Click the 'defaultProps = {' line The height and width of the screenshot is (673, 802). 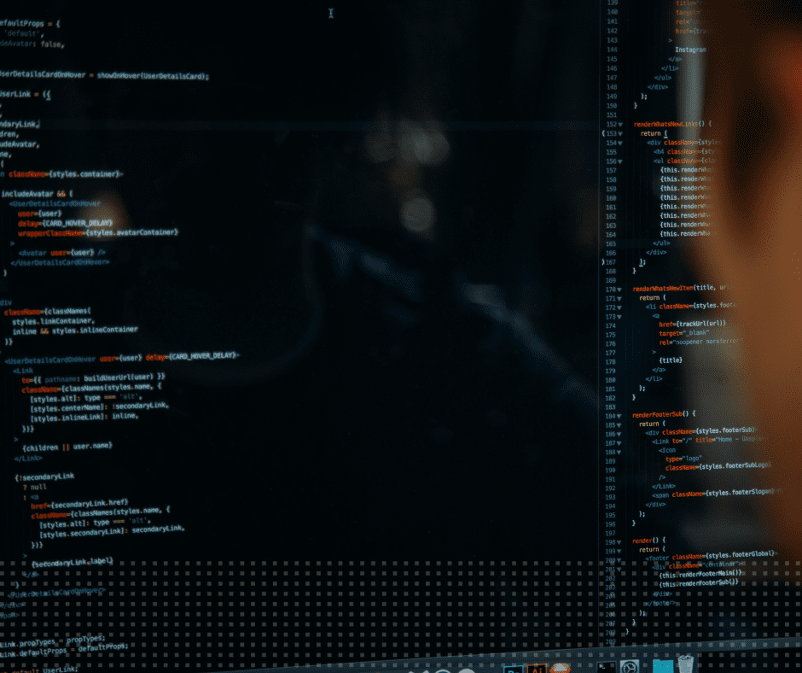[30, 24]
